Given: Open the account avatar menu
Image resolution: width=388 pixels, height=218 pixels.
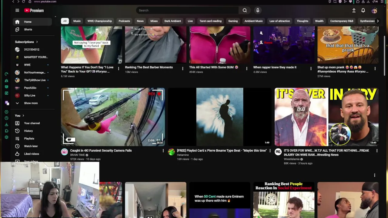Looking at the screenshot, I should coord(374,10).
